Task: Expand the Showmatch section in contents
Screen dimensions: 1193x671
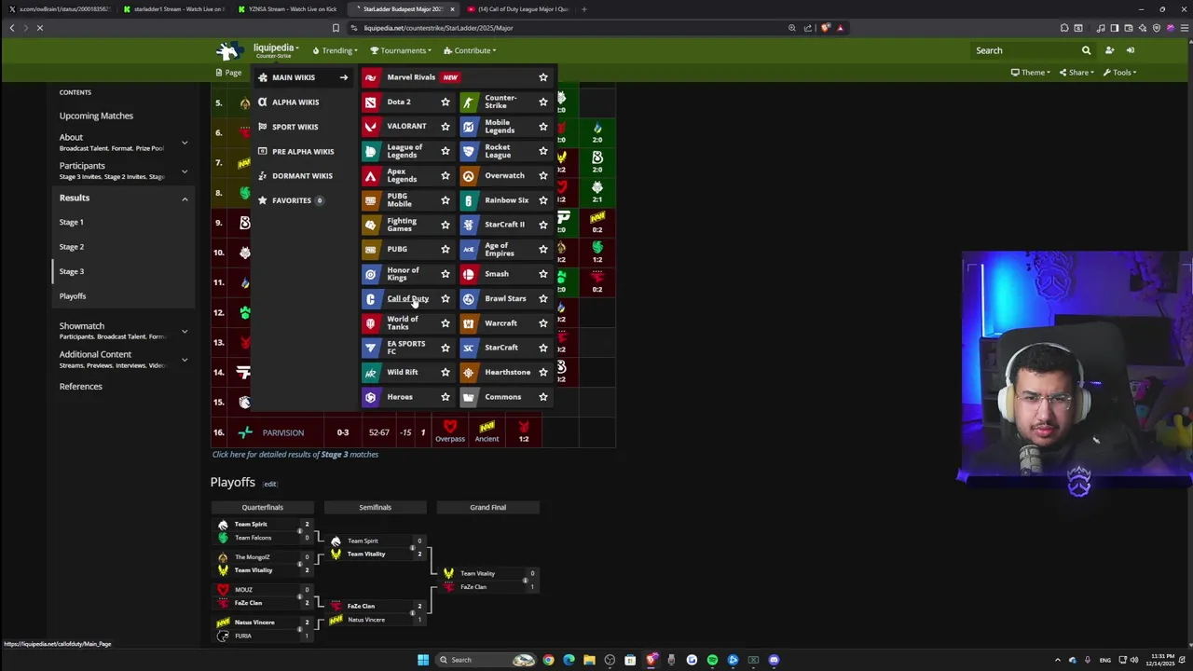Action: coord(185,331)
